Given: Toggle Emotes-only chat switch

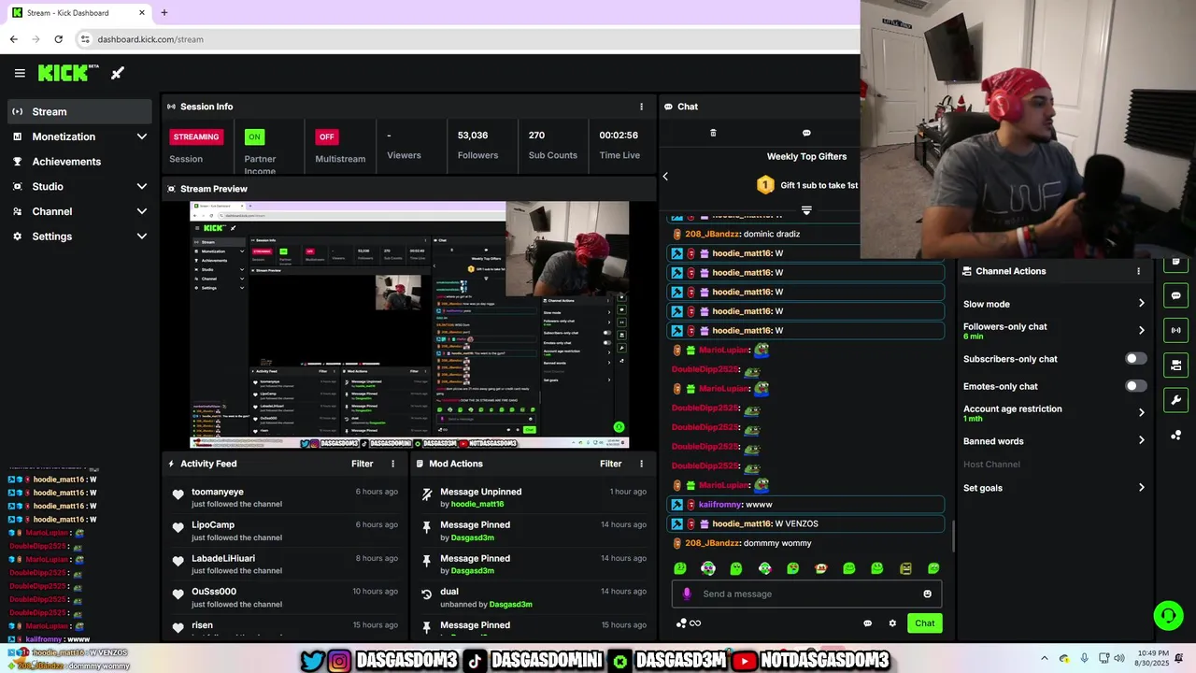Looking at the screenshot, I should click(1135, 386).
